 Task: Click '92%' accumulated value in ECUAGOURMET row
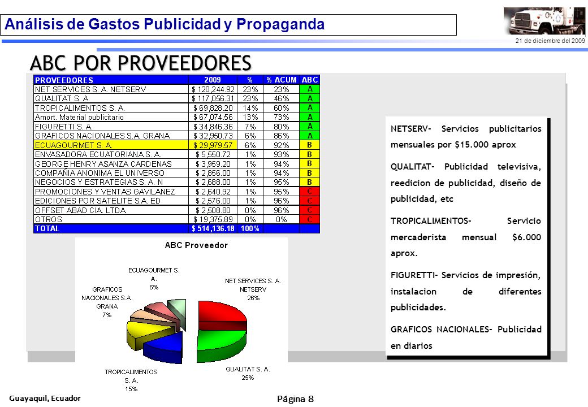click(x=281, y=145)
